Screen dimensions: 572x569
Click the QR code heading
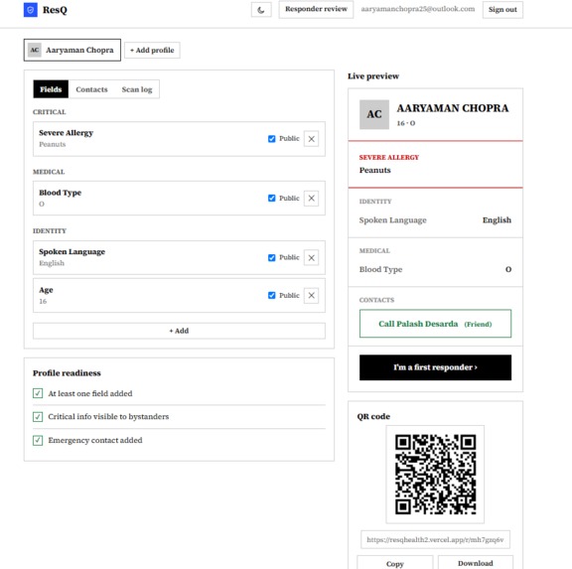point(373,416)
